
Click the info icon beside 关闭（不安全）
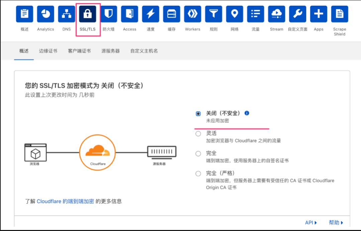click(247, 113)
